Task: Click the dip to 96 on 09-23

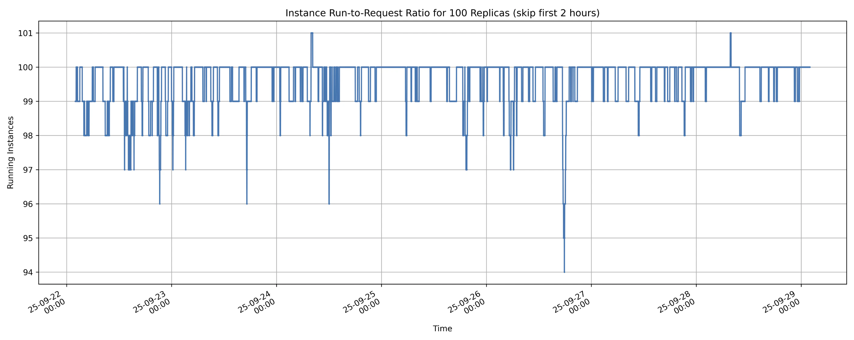Action: [247, 203]
